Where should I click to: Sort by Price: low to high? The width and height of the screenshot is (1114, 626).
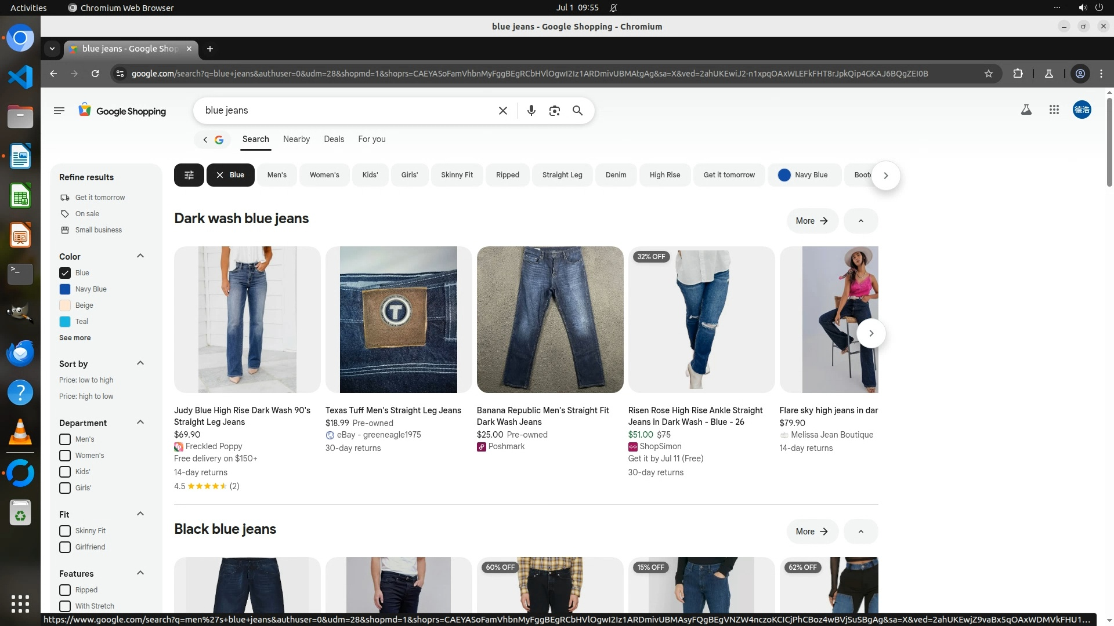[86, 380]
